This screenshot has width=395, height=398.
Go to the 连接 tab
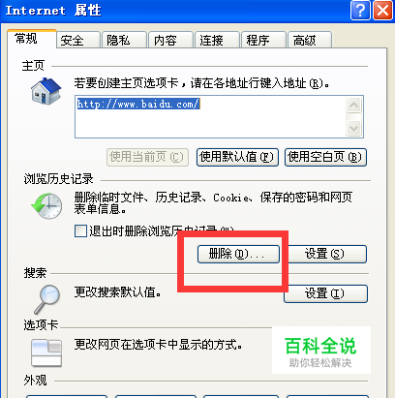pyautogui.click(x=217, y=41)
